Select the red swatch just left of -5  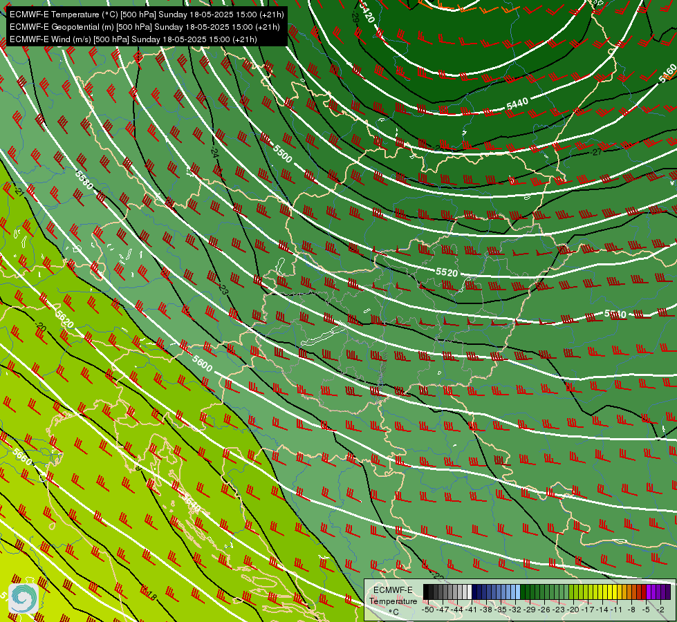(x=644, y=592)
